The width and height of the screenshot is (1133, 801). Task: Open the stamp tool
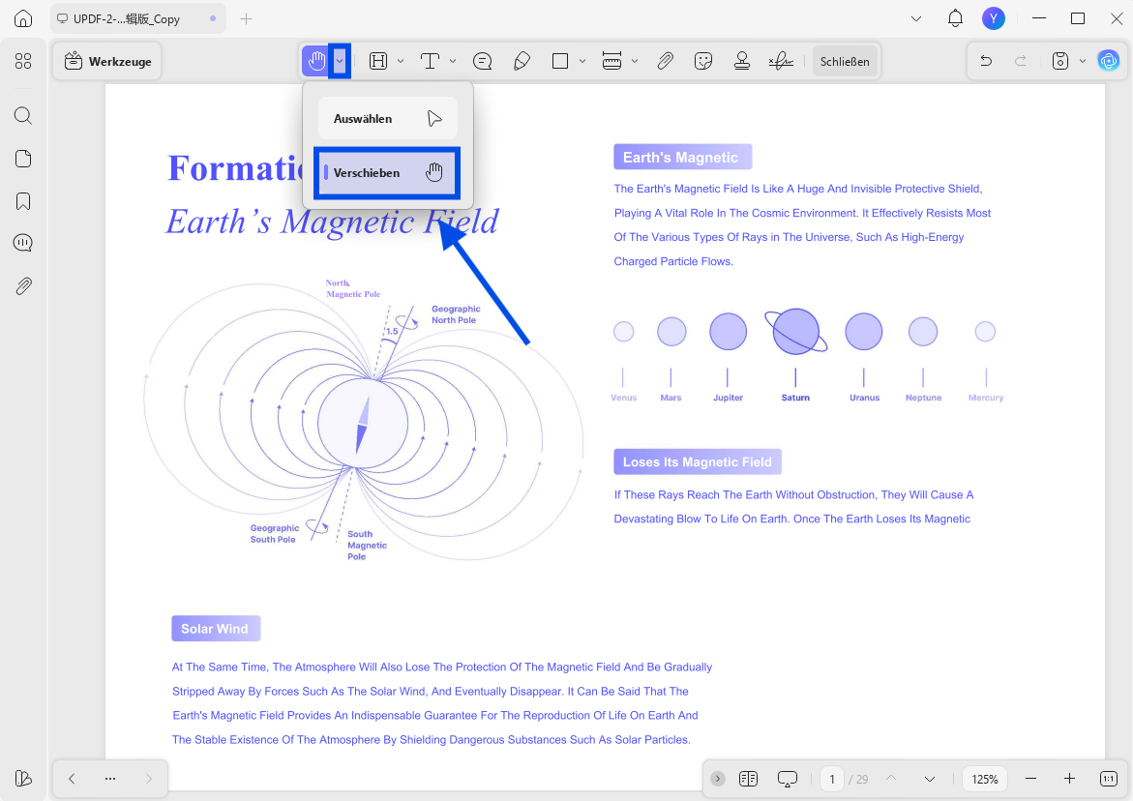click(742, 61)
